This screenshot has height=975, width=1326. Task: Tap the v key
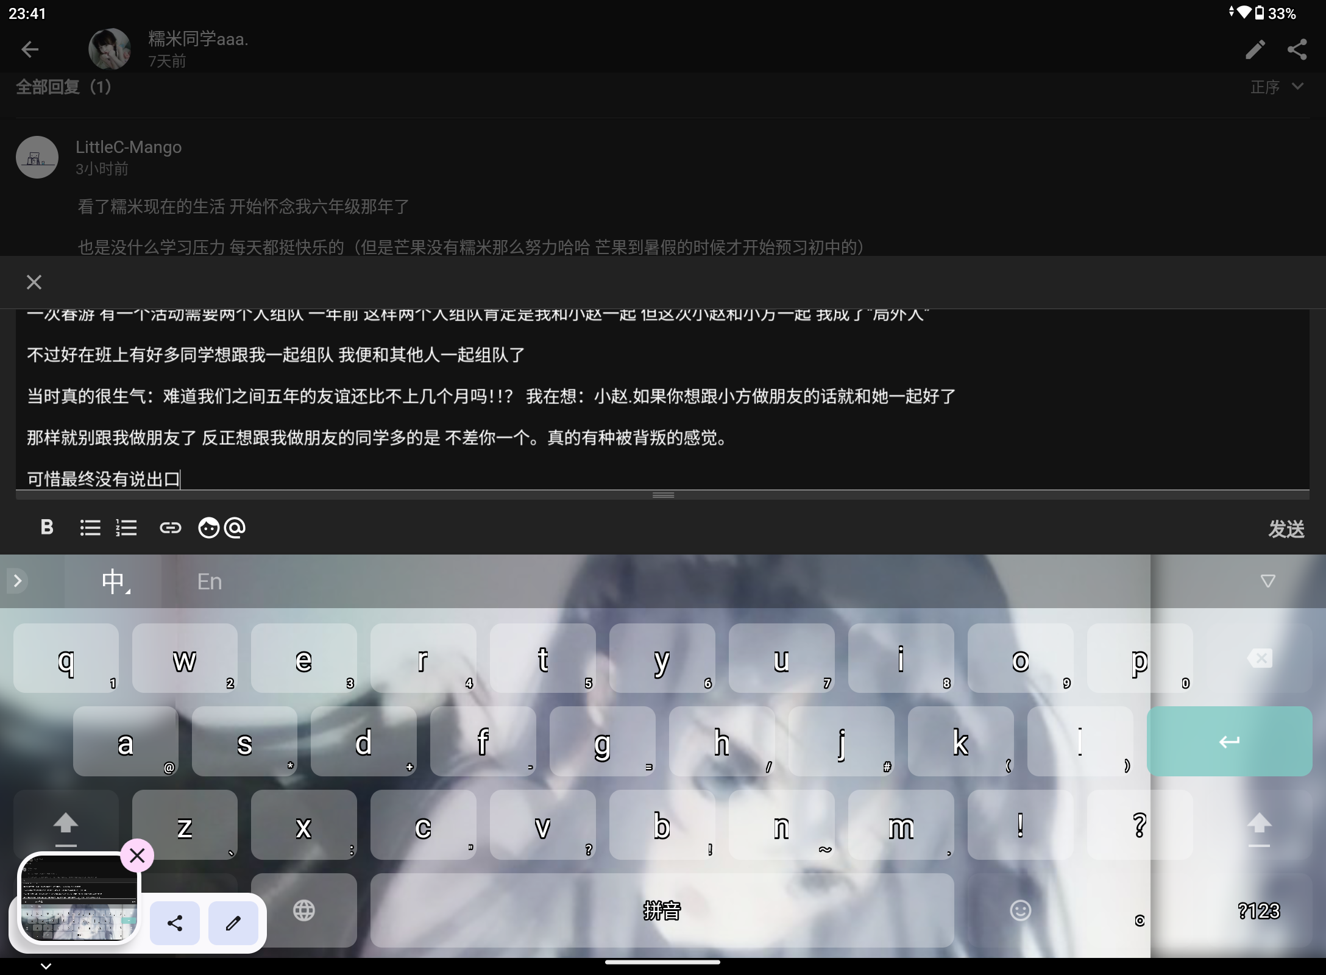point(542,825)
